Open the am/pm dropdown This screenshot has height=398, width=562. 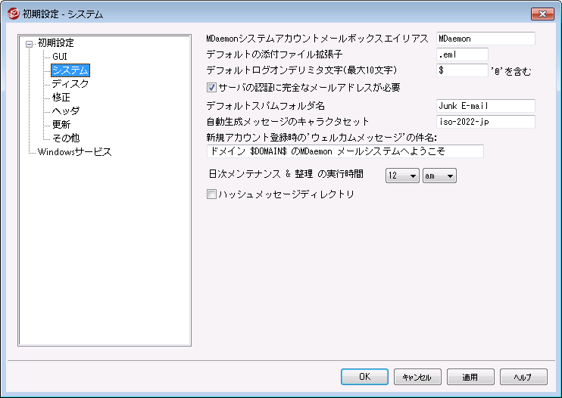tap(439, 176)
